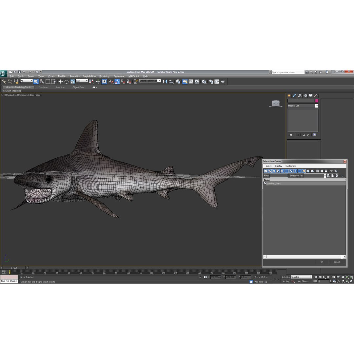Image resolution: width=354 pixels, height=354 pixels.
Task: Click the Auto Key button
Action: click(x=285, y=277)
